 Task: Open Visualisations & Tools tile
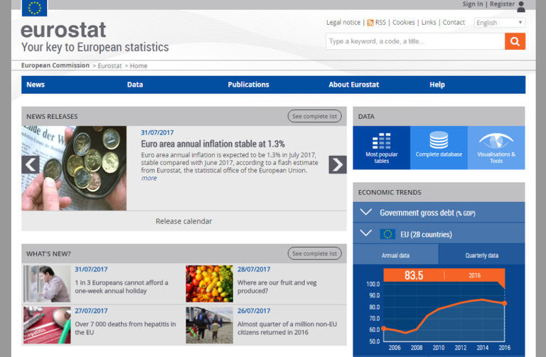pos(496,148)
